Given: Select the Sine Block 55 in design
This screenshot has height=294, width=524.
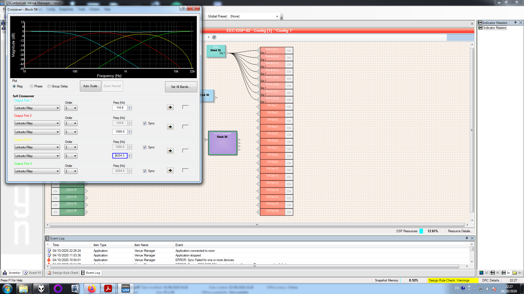Looking at the screenshot, I should click(x=216, y=51).
